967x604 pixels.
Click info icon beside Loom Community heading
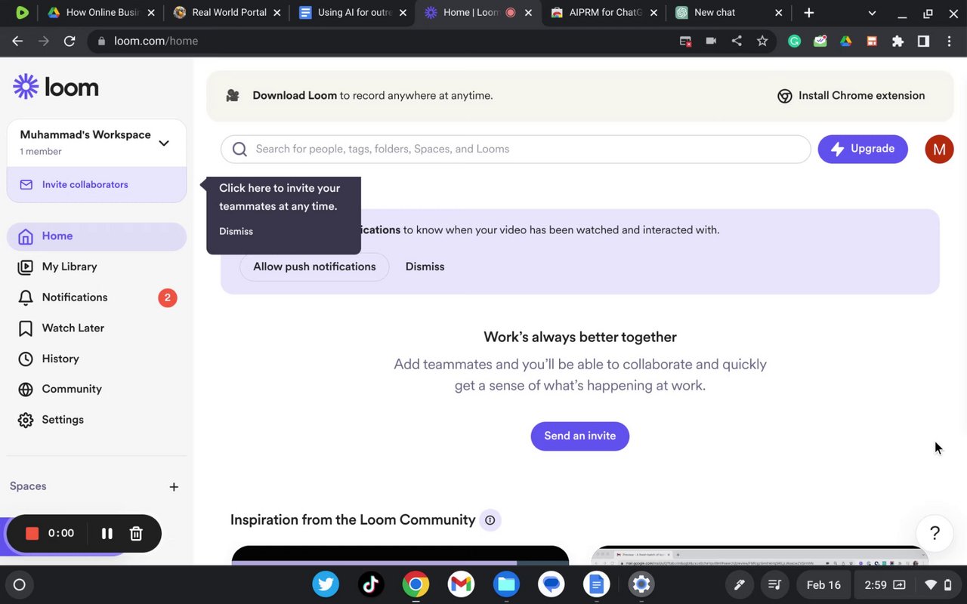click(x=490, y=520)
